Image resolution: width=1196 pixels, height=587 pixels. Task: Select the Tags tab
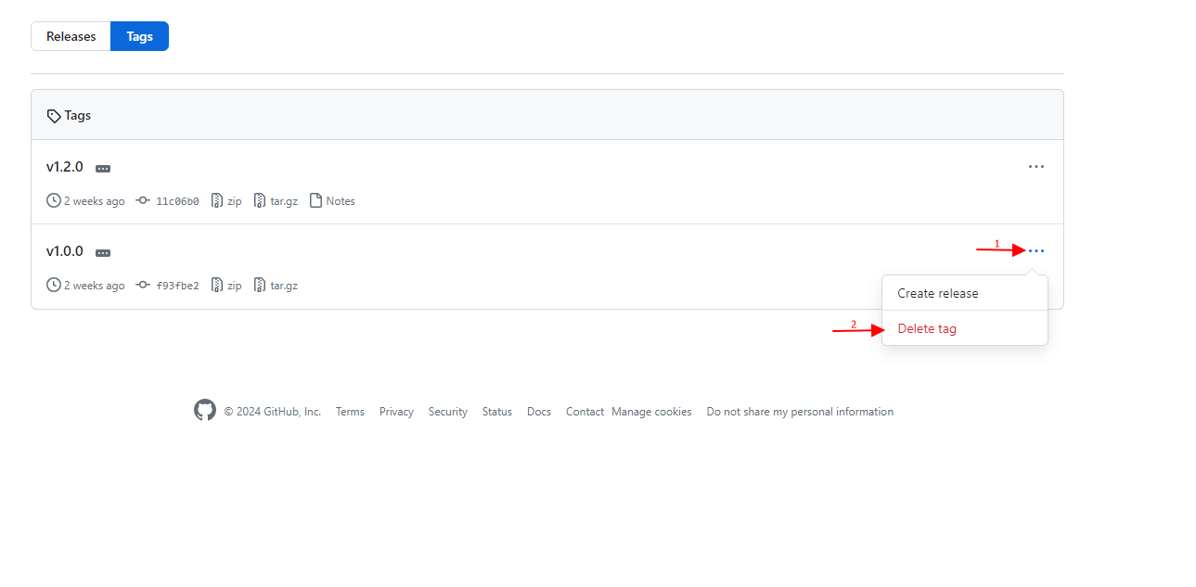pyautogui.click(x=139, y=36)
